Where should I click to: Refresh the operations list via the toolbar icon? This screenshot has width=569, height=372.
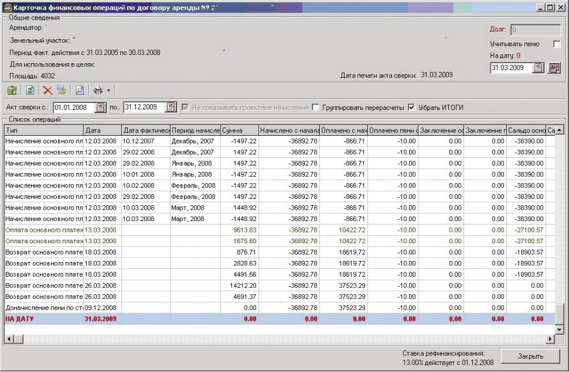click(x=30, y=90)
